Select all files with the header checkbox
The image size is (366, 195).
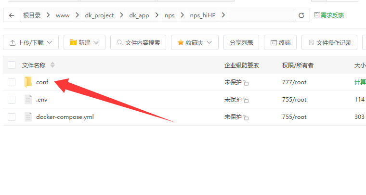tap(12, 65)
